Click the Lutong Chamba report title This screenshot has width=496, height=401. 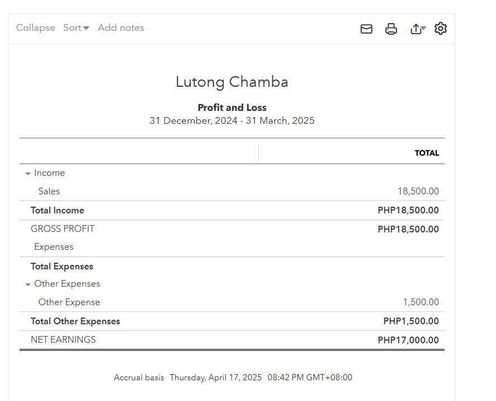(232, 82)
